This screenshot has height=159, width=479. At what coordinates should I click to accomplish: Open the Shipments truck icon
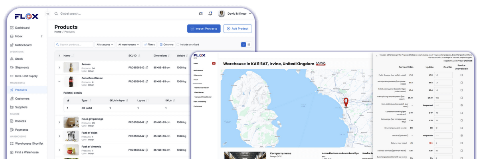(x=12, y=68)
